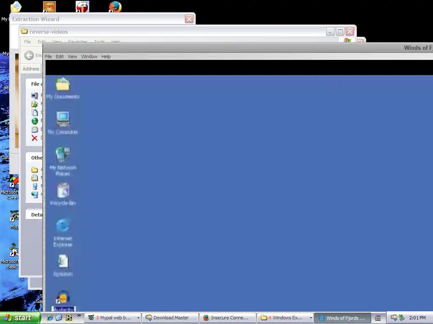Select the Mypal raccoon desktop shortcut

click(14, 219)
